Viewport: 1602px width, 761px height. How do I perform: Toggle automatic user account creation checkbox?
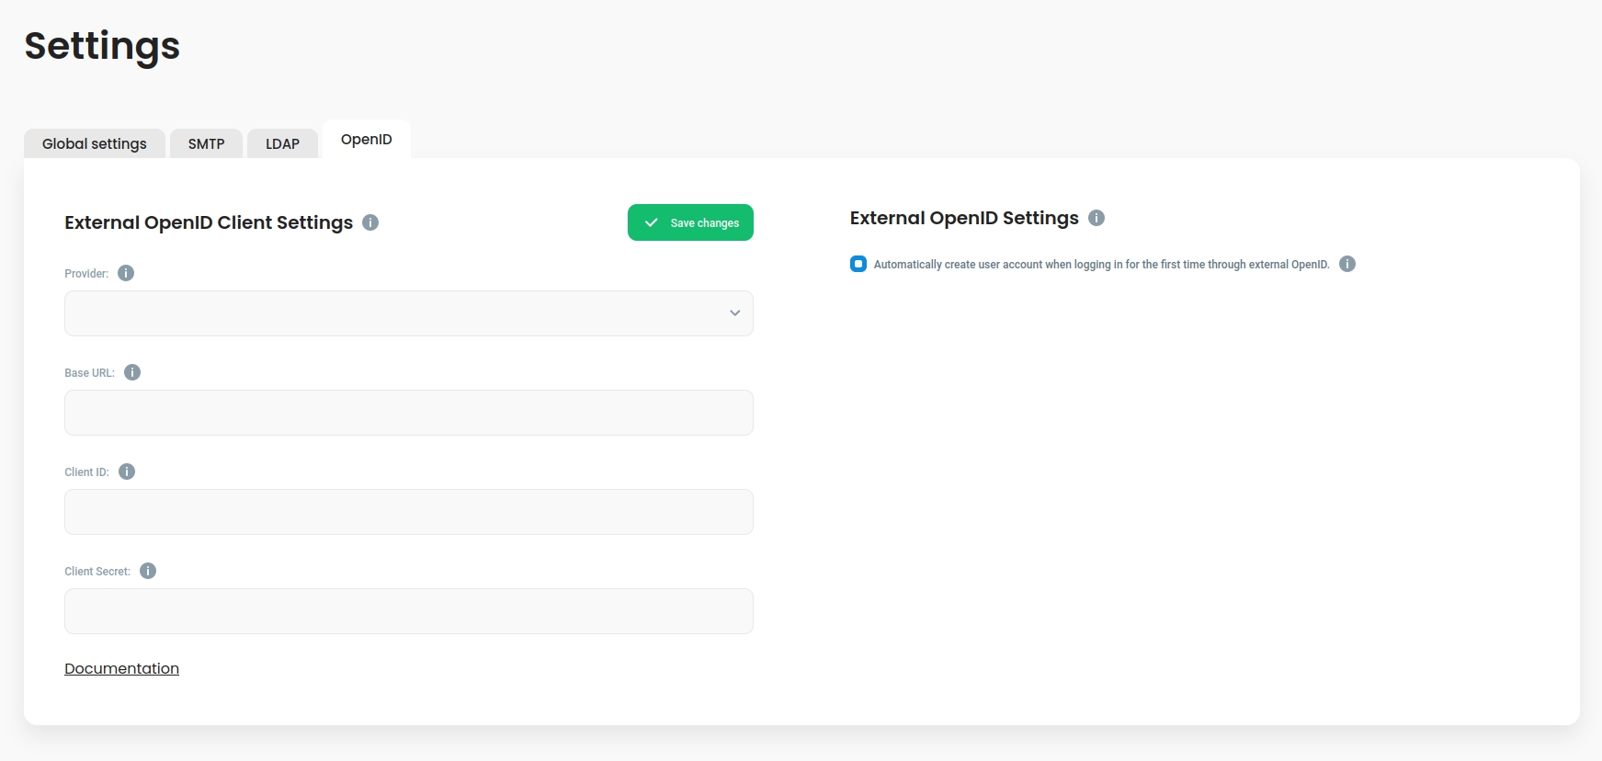coord(858,264)
